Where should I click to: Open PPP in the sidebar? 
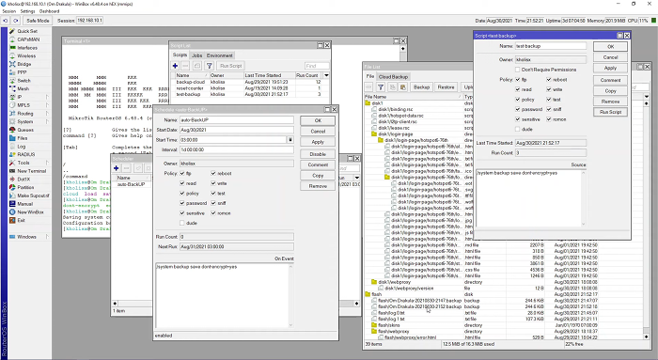22,72
